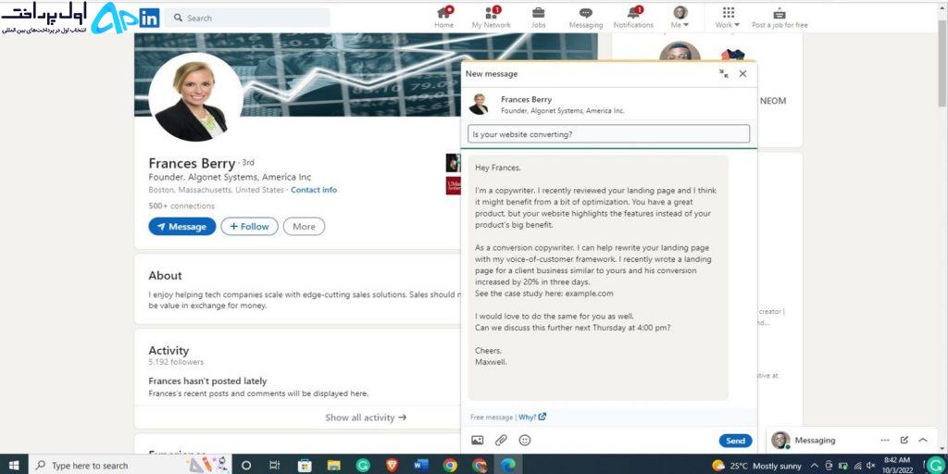Click the LinkedIn Search field
948x474 pixels.
(247, 19)
